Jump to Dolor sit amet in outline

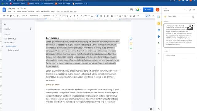pos(14,50)
